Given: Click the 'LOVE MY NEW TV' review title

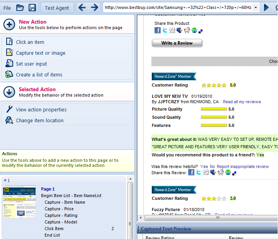Looking at the screenshot, I should [170, 96].
